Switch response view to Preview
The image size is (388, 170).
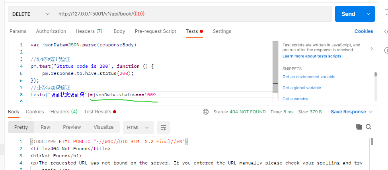point(72,127)
